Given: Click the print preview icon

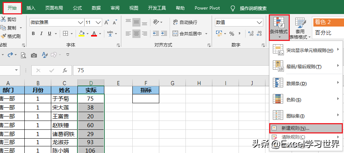Looking at the screenshot, I should coord(24,55).
